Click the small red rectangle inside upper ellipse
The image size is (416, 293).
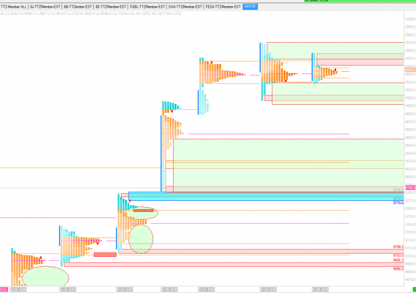(x=143, y=210)
